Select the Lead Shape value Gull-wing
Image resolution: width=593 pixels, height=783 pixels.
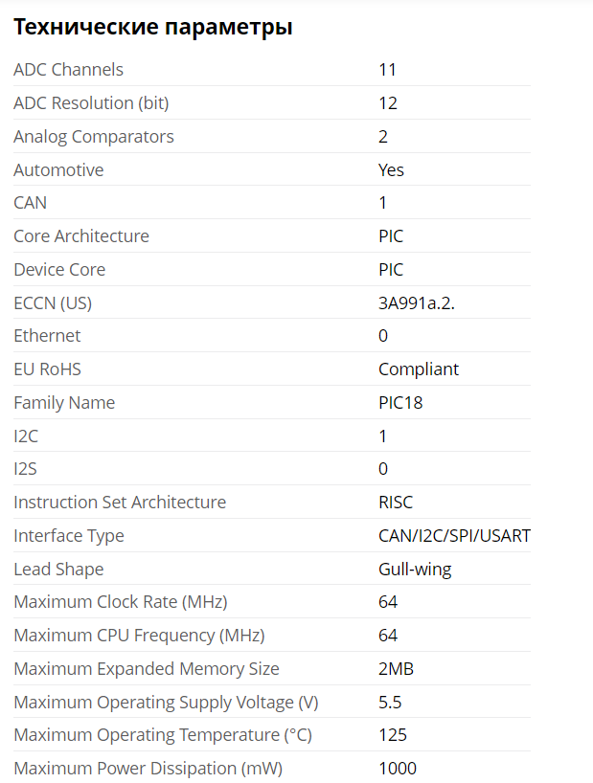pyautogui.click(x=415, y=569)
